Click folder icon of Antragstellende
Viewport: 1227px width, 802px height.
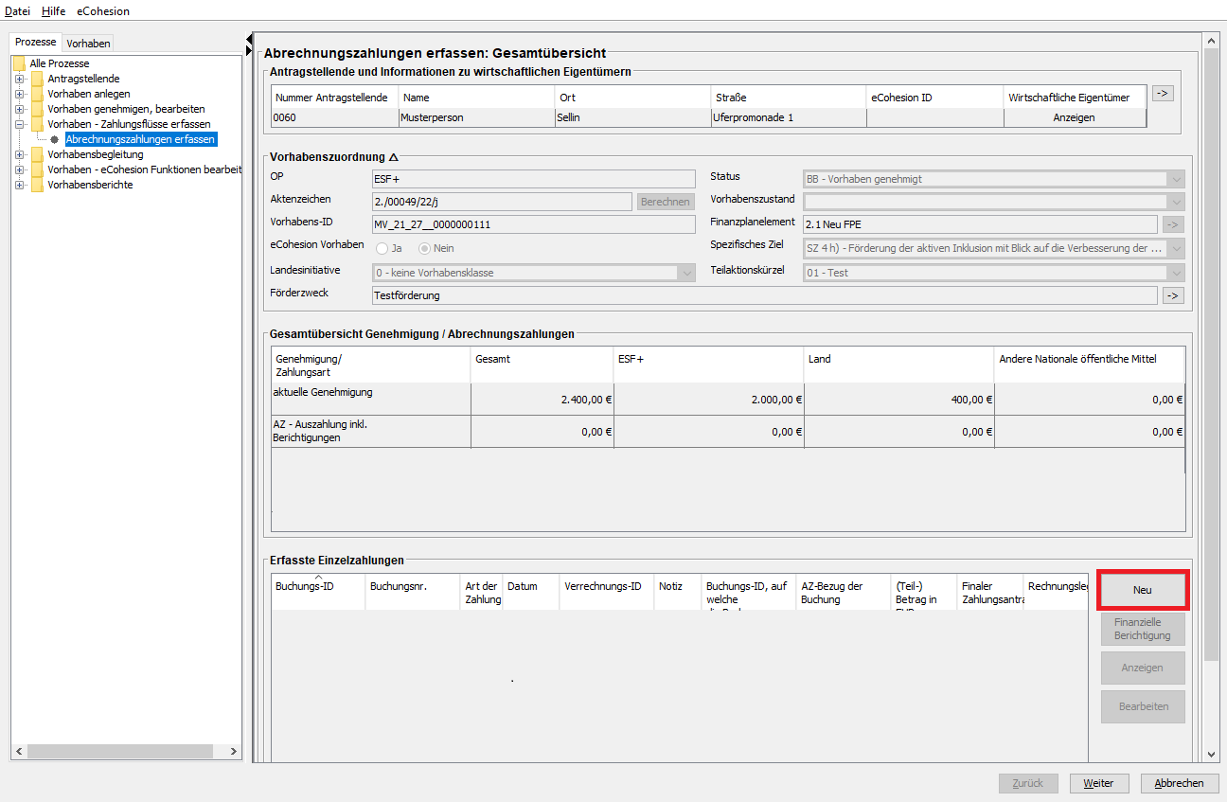tap(38, 79)
